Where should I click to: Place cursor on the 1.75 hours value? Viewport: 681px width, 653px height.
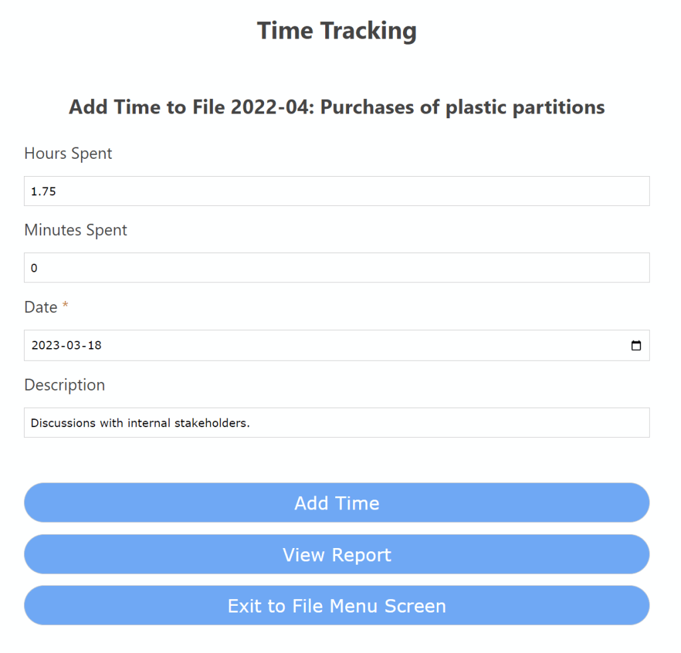(44, 192)
